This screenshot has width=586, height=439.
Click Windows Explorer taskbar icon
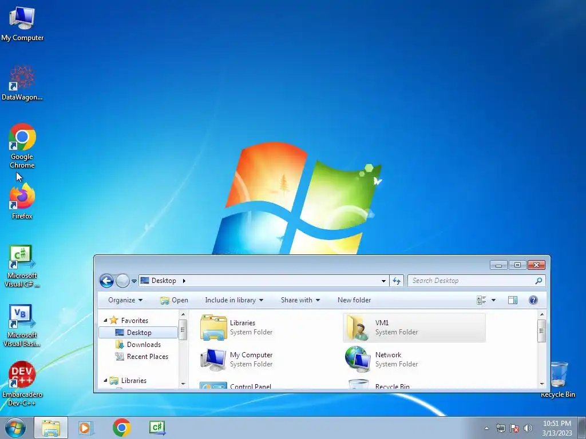51,428
